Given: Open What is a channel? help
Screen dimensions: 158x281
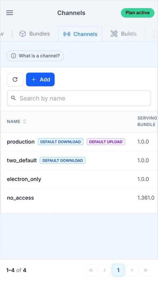Looking at the screenshot, I should pyautogui.click(x=35, y=56).
